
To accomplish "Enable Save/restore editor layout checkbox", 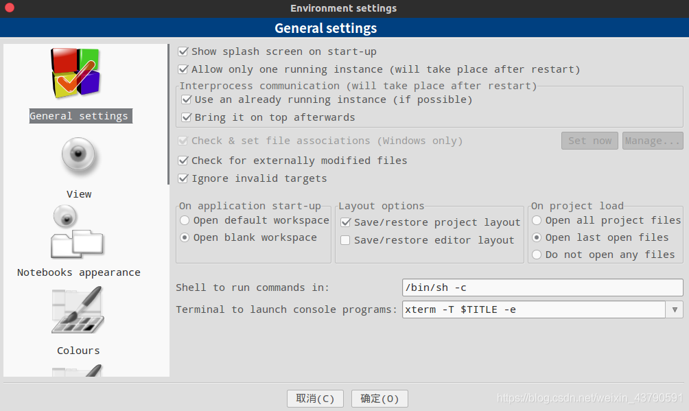I will 345,240.
